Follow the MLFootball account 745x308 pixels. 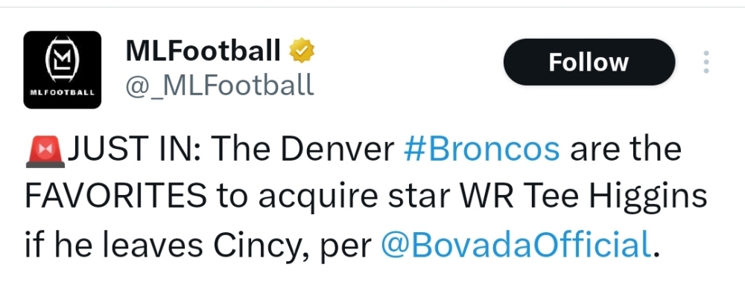[x=589, y=62]
